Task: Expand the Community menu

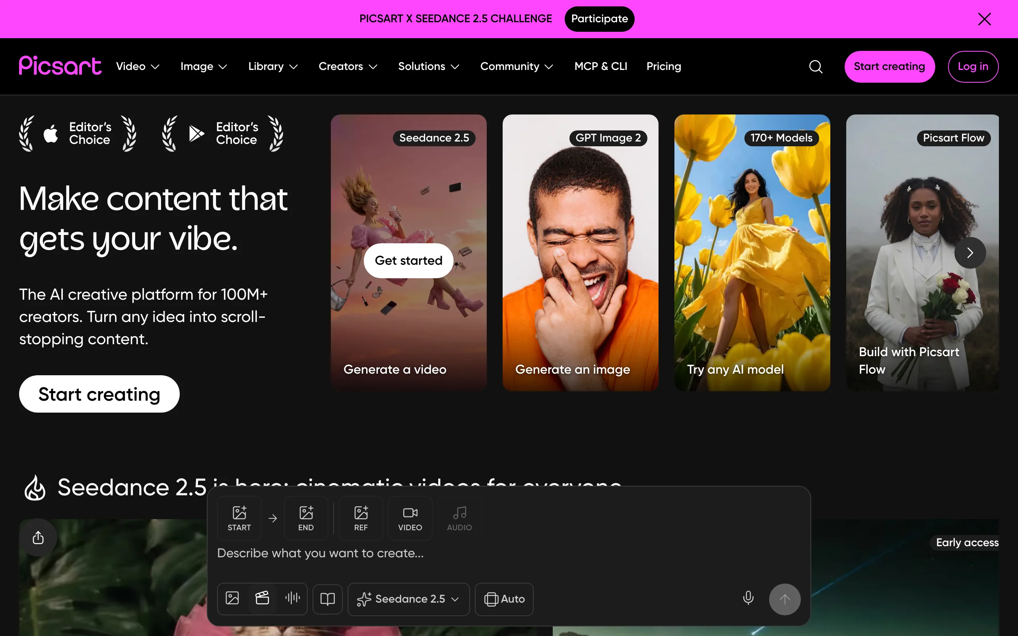Action: click(x=517, y=66)
